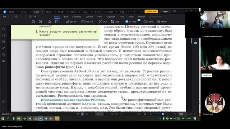Add a new document tab with plus
Screen dimensions: 230x129
(x=134, y=12)
